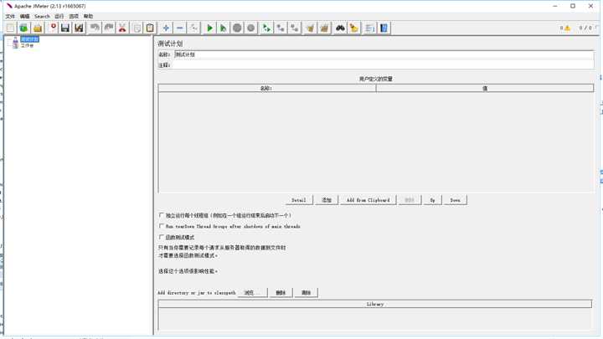Open the 帮助 menu
Image resolution: width=603 pixels, height=339 pixels.
(x=88, y=16)
